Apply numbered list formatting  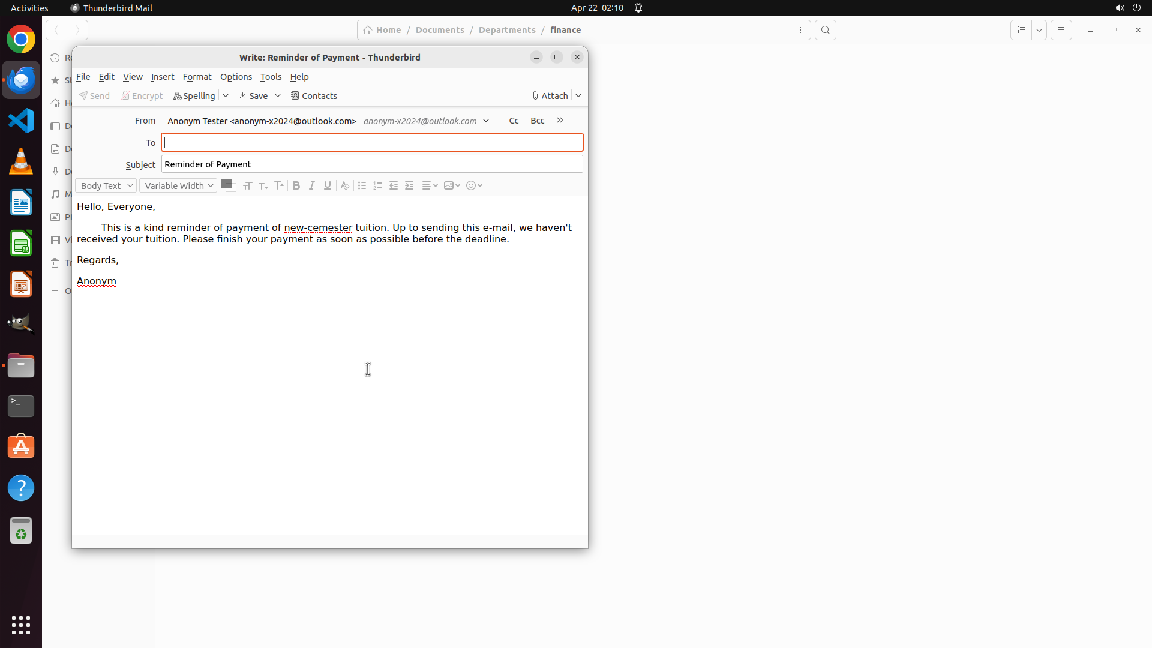pyautogui.click(x=377, y=185)
